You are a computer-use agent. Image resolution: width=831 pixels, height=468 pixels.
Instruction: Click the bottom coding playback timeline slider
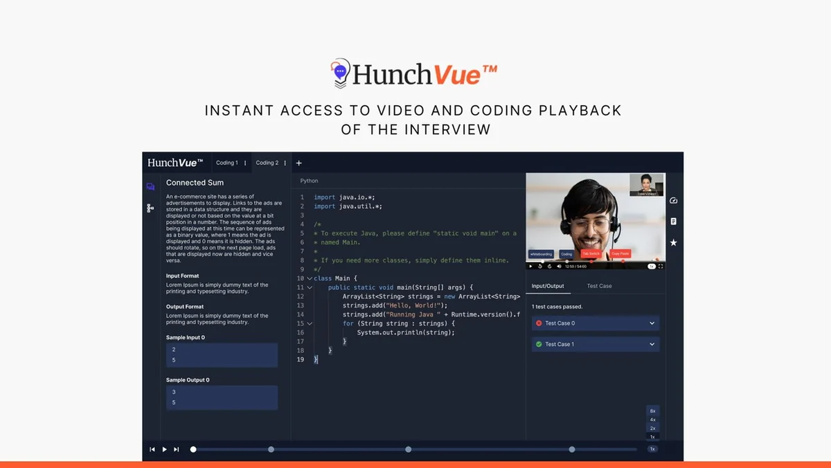pos(415,449)
